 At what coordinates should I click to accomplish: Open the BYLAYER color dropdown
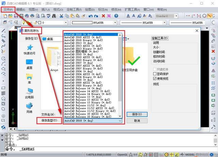(x=115, y=23)
